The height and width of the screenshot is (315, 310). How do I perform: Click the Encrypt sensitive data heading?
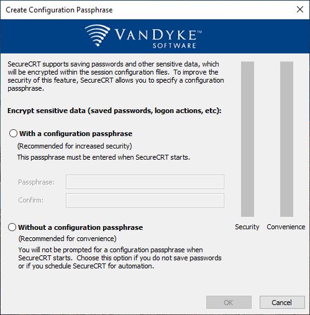(x=114, y=111)
